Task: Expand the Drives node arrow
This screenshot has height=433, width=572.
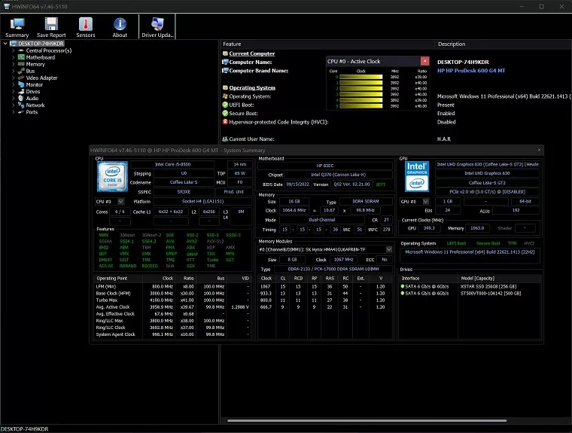Action: pos(14,91)
